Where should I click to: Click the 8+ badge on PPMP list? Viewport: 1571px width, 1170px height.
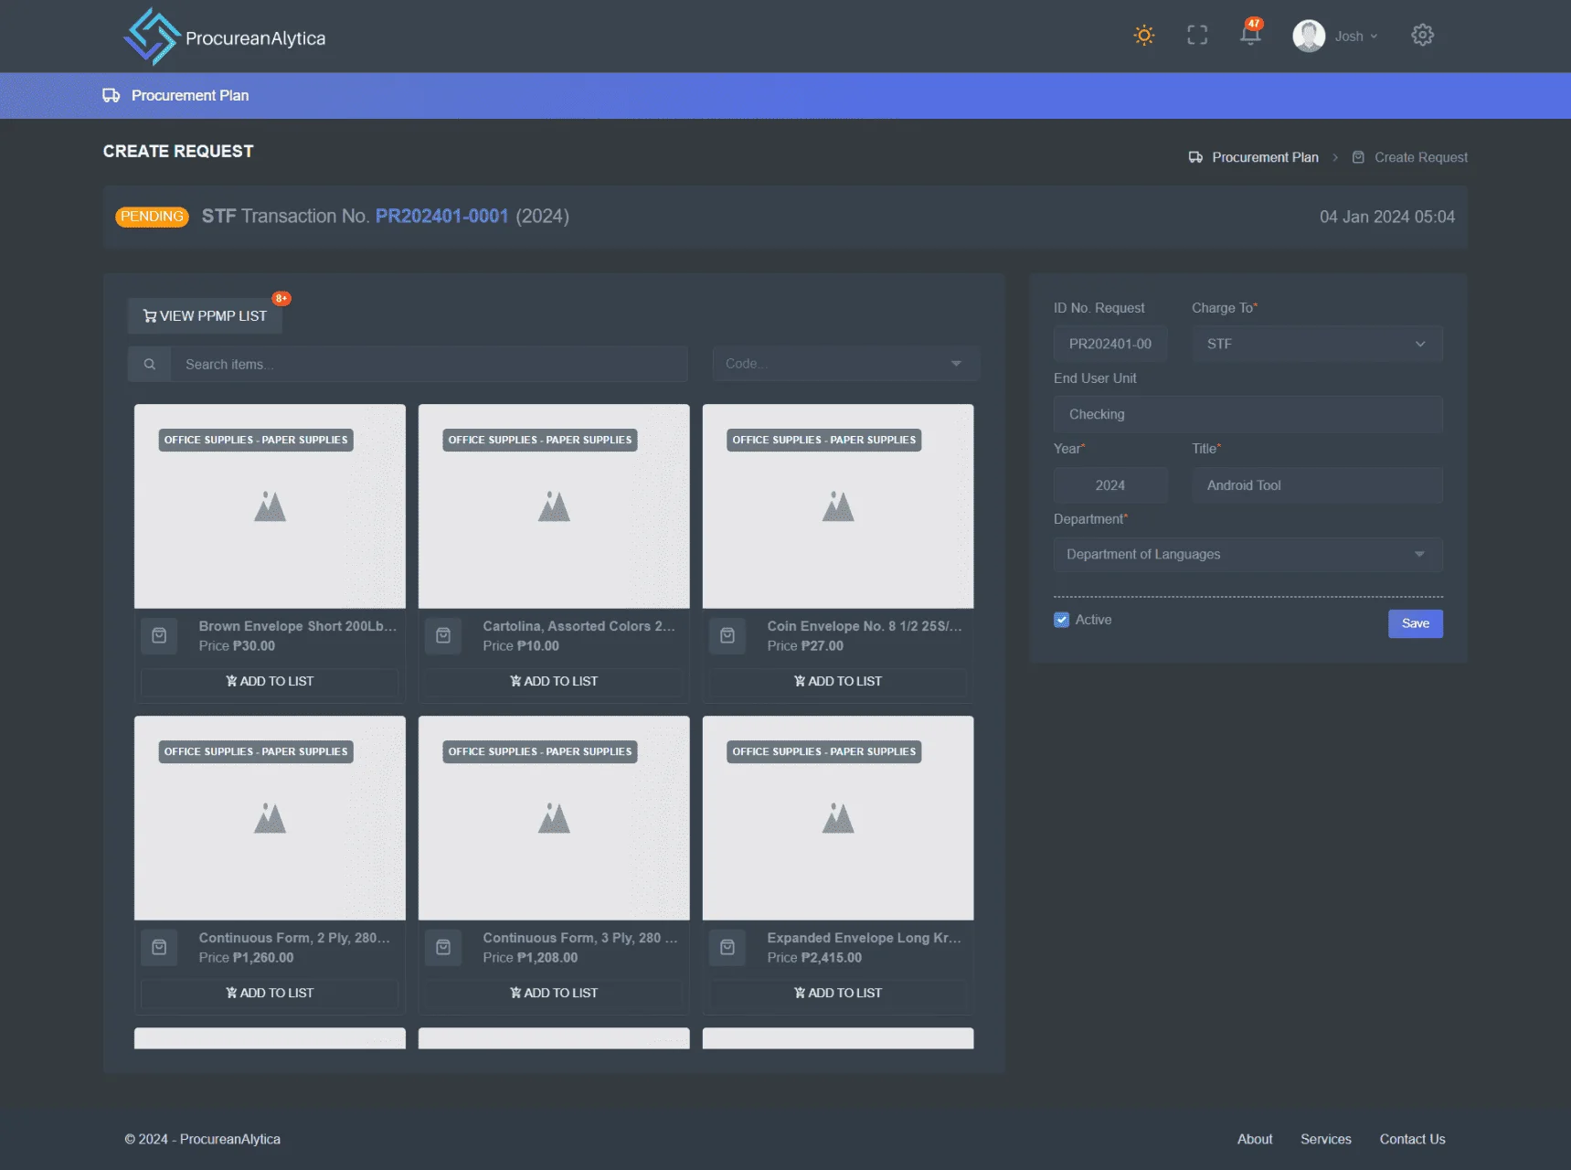point(281,298)
